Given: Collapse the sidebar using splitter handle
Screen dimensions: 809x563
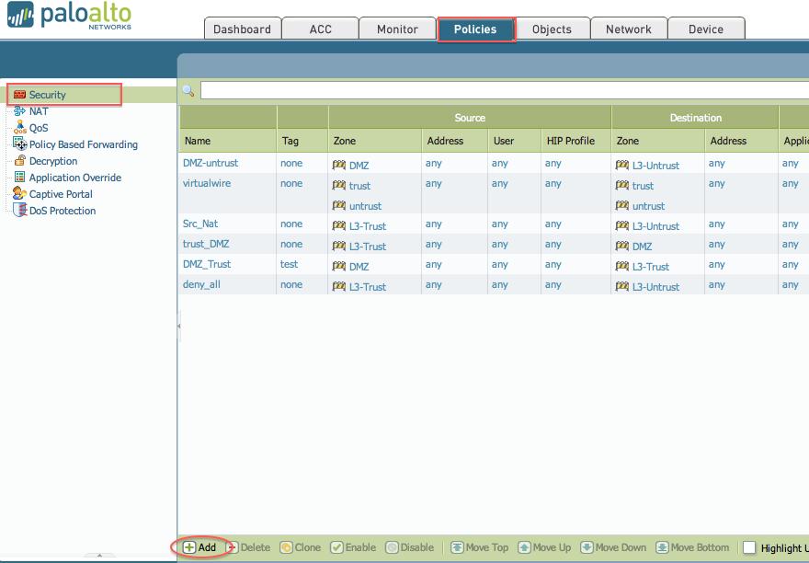Looking at the screenshot, I should [178, 326].
